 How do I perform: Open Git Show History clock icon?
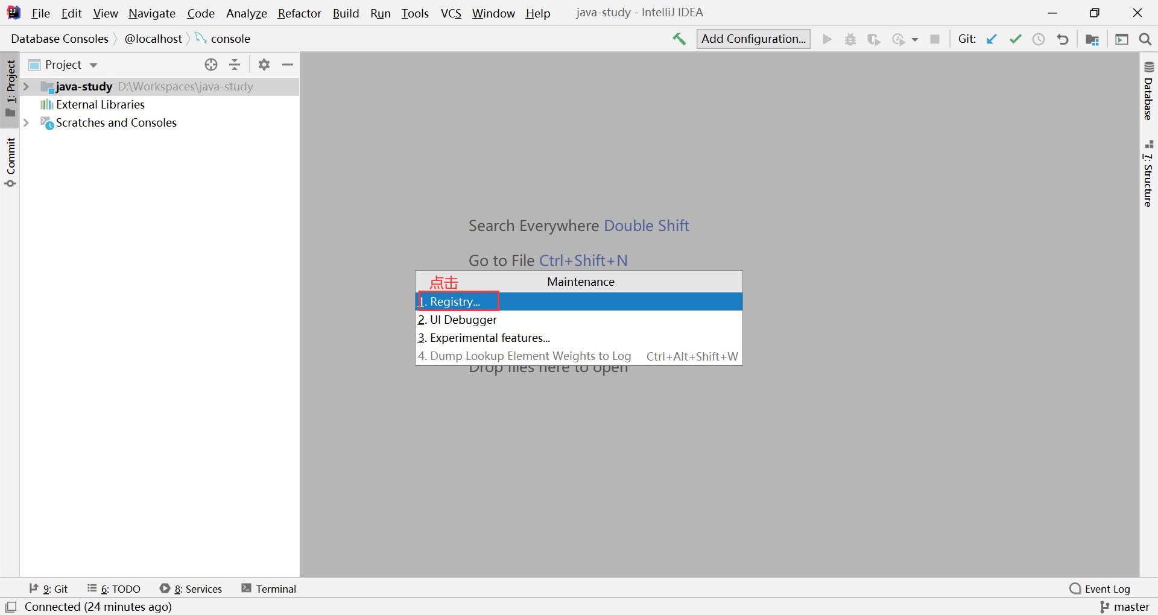click(1039, 39)
